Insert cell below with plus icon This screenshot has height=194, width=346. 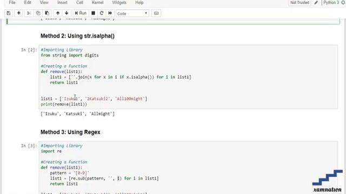click(x=19, y=13)
